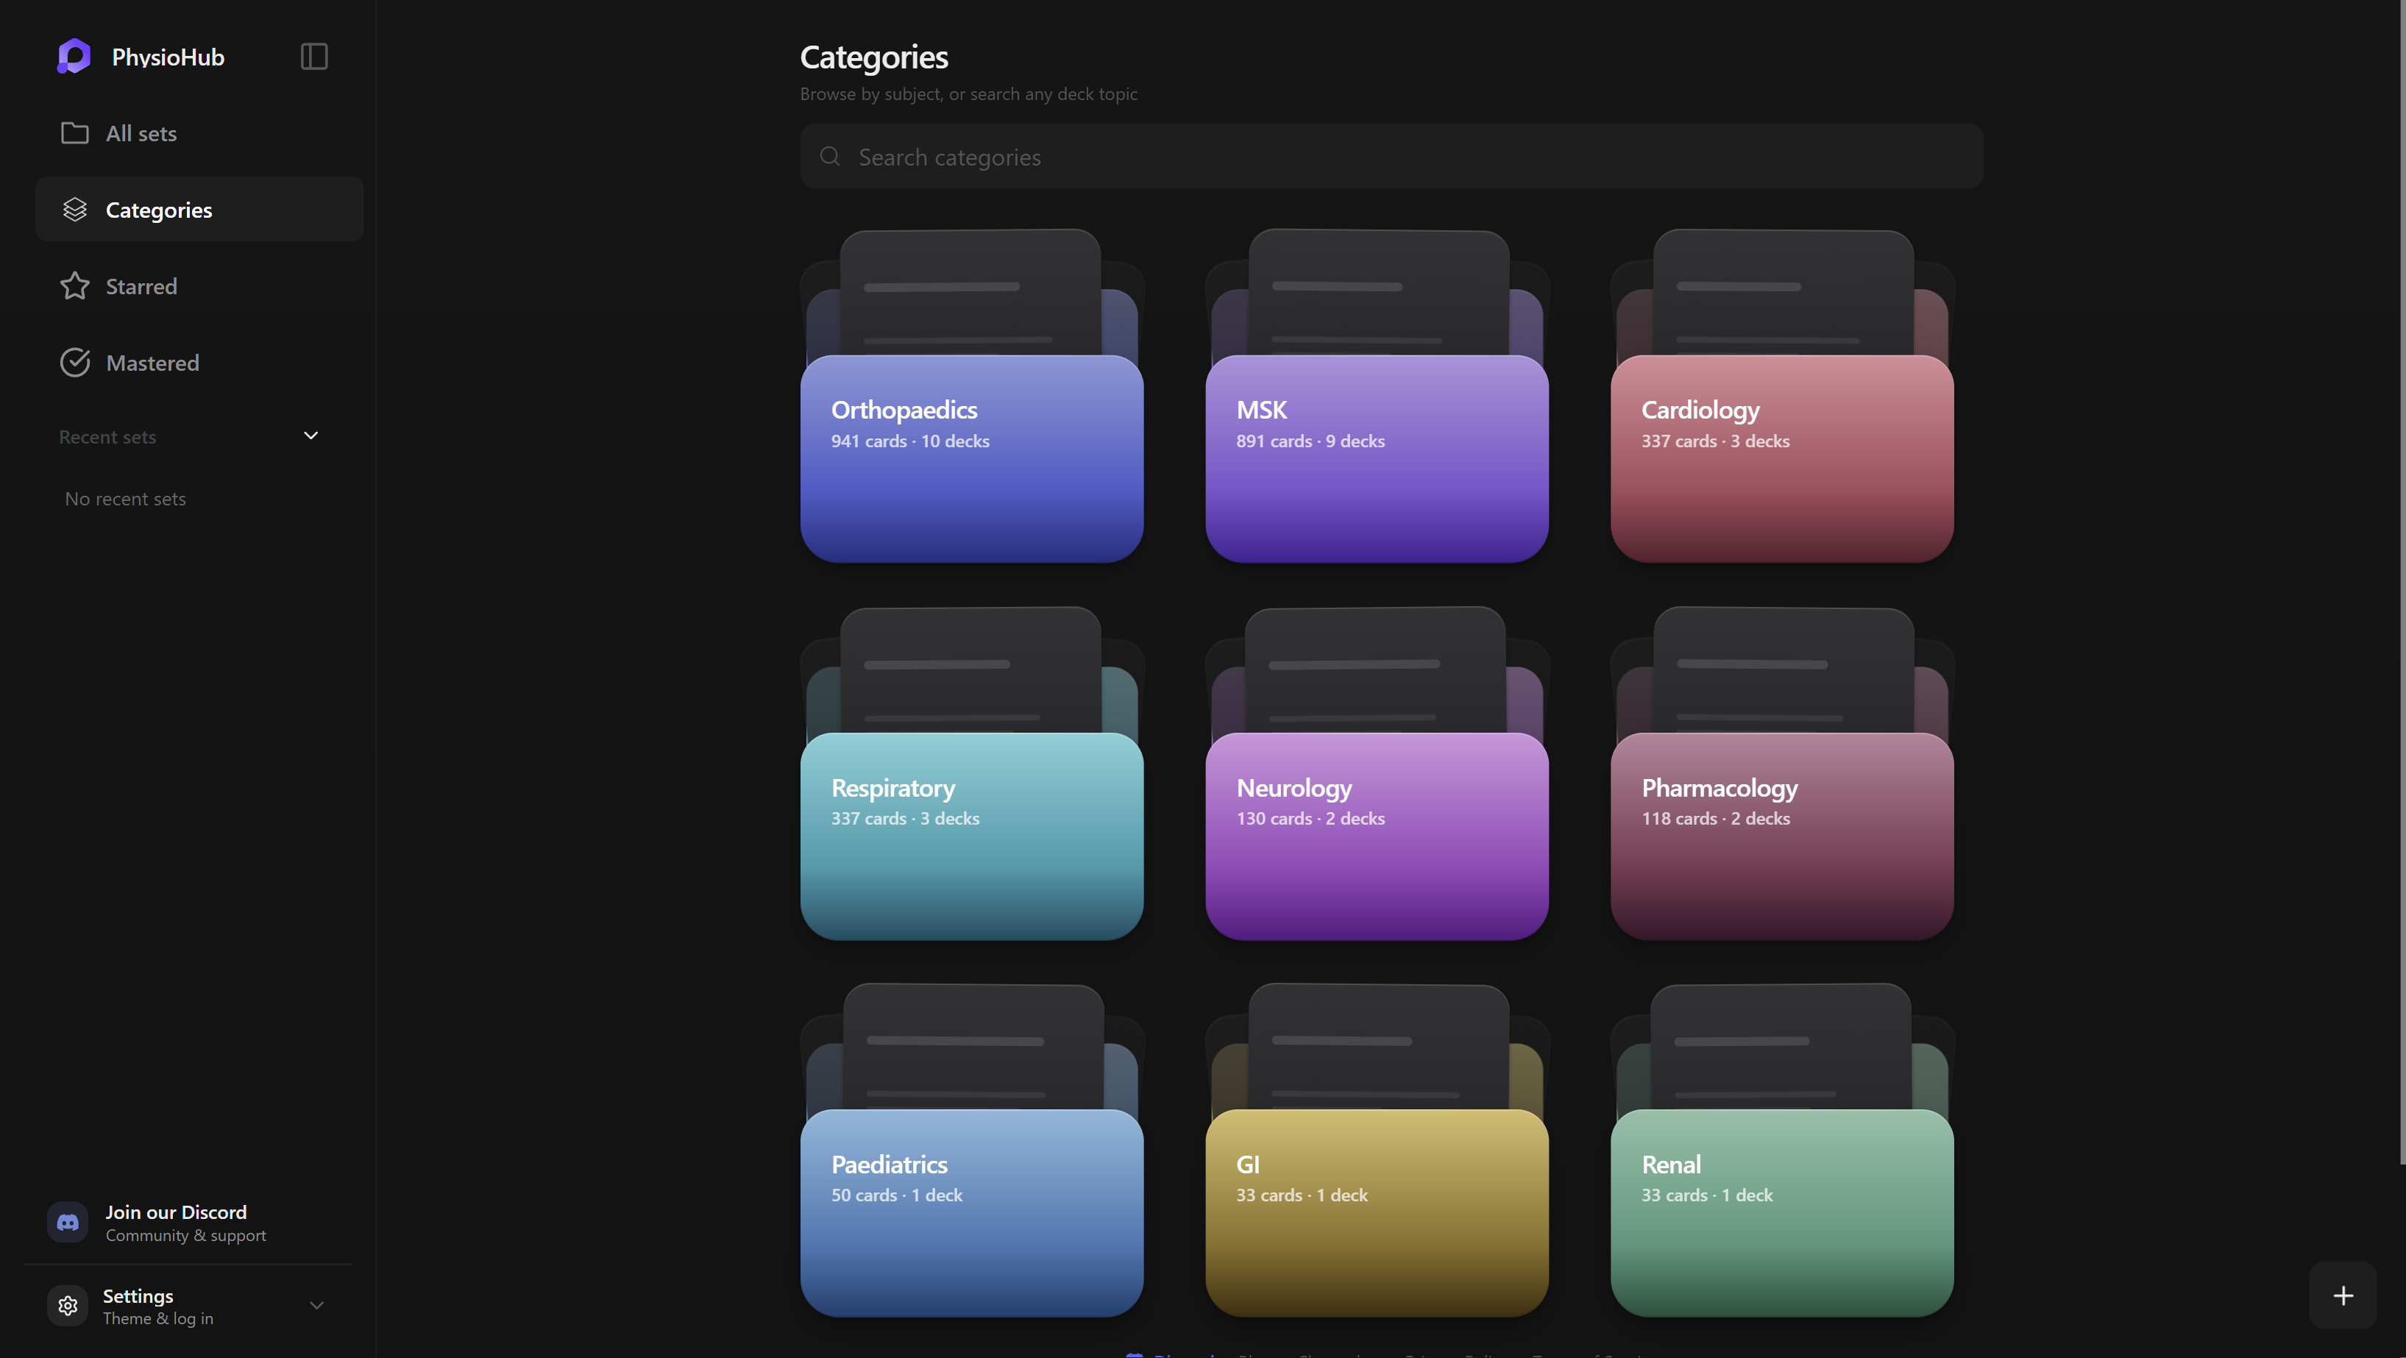
Task: Open the Paediatrics category card
Action: click(971, 1213)
